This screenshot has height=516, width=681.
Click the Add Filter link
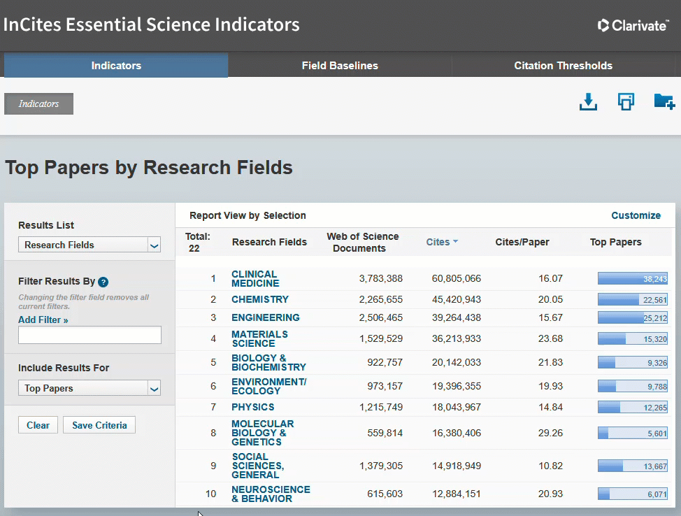pos(43,320)
